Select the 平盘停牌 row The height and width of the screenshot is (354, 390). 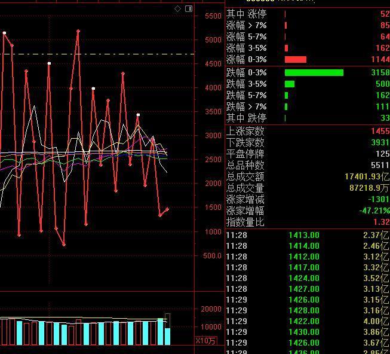[x=308, y=154]
